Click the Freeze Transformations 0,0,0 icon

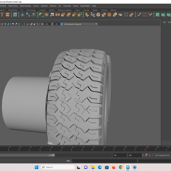coord(33,15)
